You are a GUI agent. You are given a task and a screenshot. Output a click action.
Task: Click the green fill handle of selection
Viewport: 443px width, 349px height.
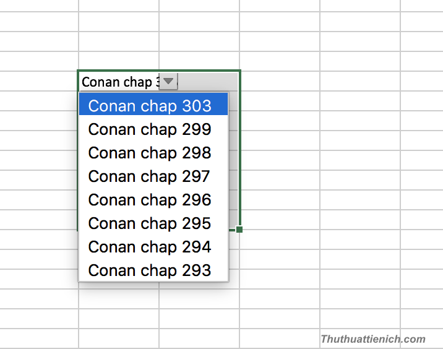239,230
